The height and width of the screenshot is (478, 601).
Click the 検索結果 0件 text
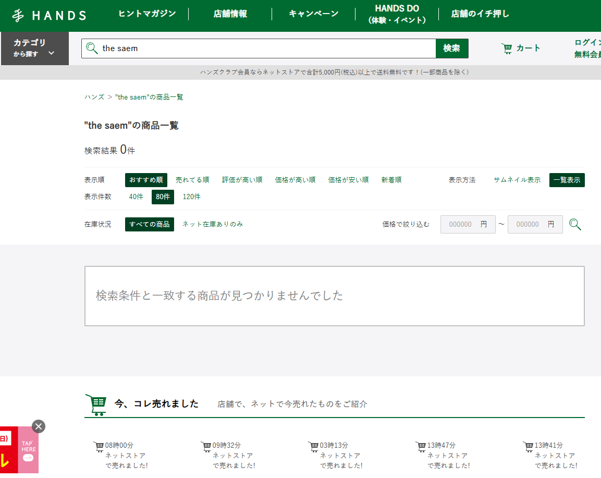point(109,150)
